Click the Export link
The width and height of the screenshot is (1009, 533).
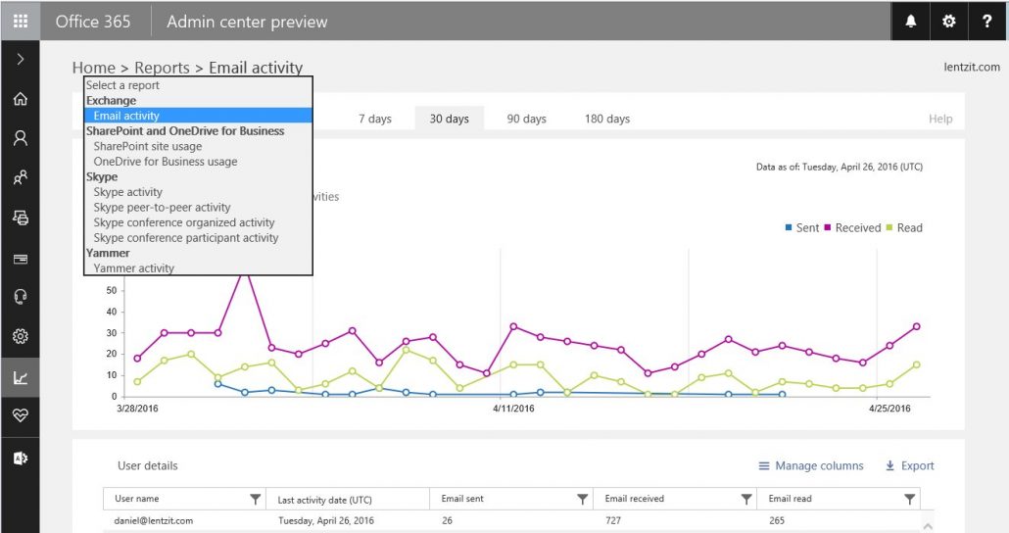click(909, 466)
